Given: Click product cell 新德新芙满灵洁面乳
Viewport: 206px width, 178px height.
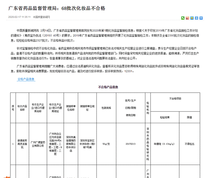Looking at the screenshot, I should [22, 144].
